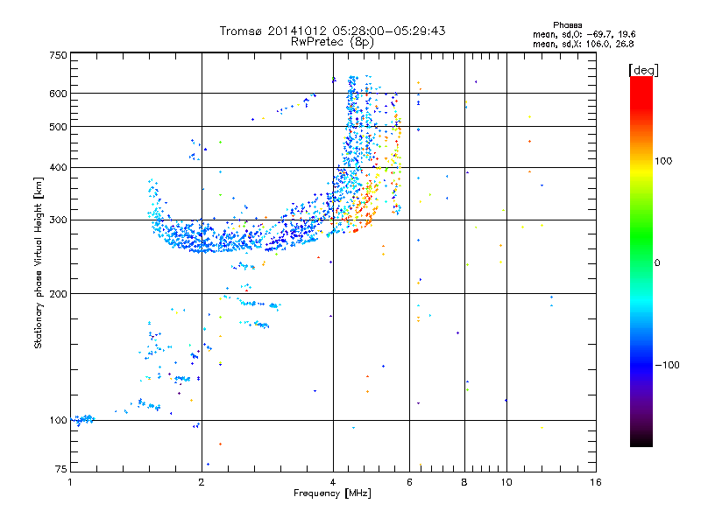This screenshot has height=525, width=701.
Task: Click the 750 height tick label
Action: [x=58, y=55]
